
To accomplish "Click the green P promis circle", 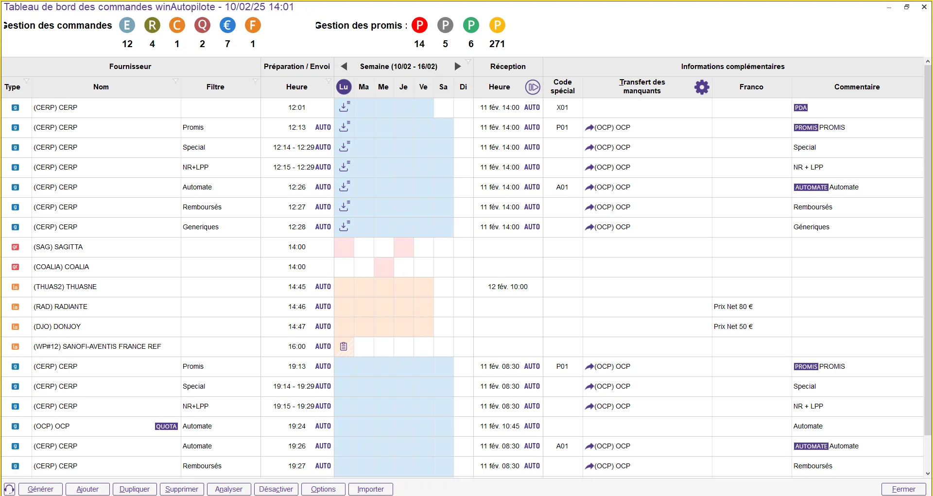I will [x=471, y=25].
